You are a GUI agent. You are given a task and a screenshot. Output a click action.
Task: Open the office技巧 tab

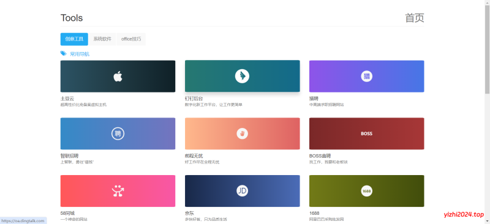pos(131,39)
